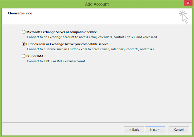Choose the POP or IMAP radio button

click(x=23, y=56)
